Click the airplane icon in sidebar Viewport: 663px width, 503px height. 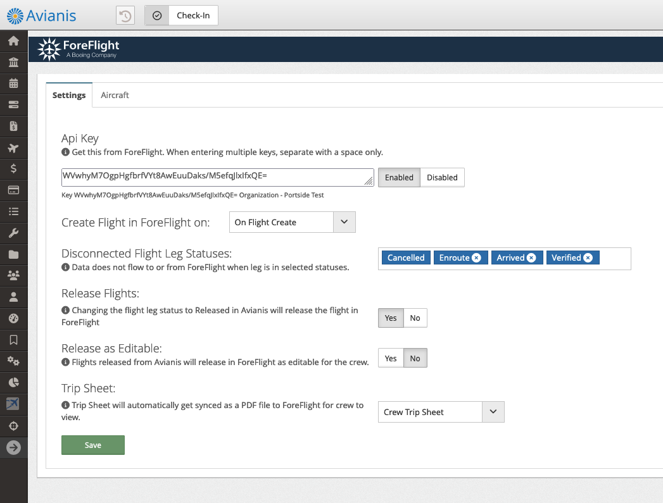[13, 148]
